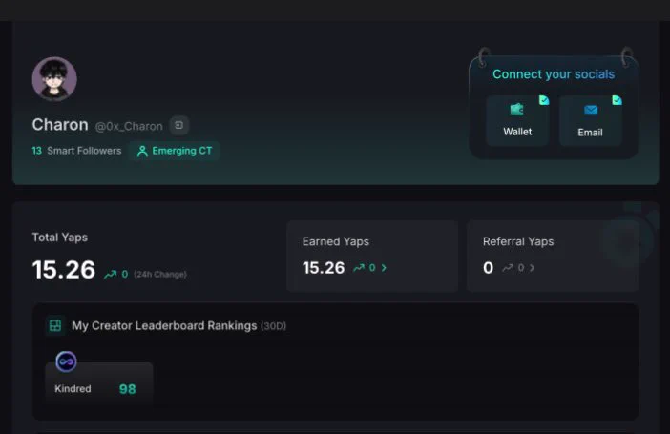
Task: Click the Connect your socials title
Action: pyautogui.click(x=554, y=74)
